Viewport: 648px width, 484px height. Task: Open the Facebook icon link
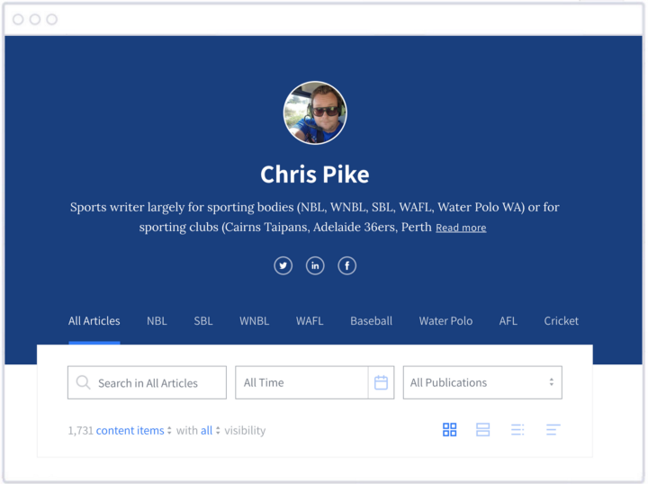pyautogui.click(x=347, y=265)
